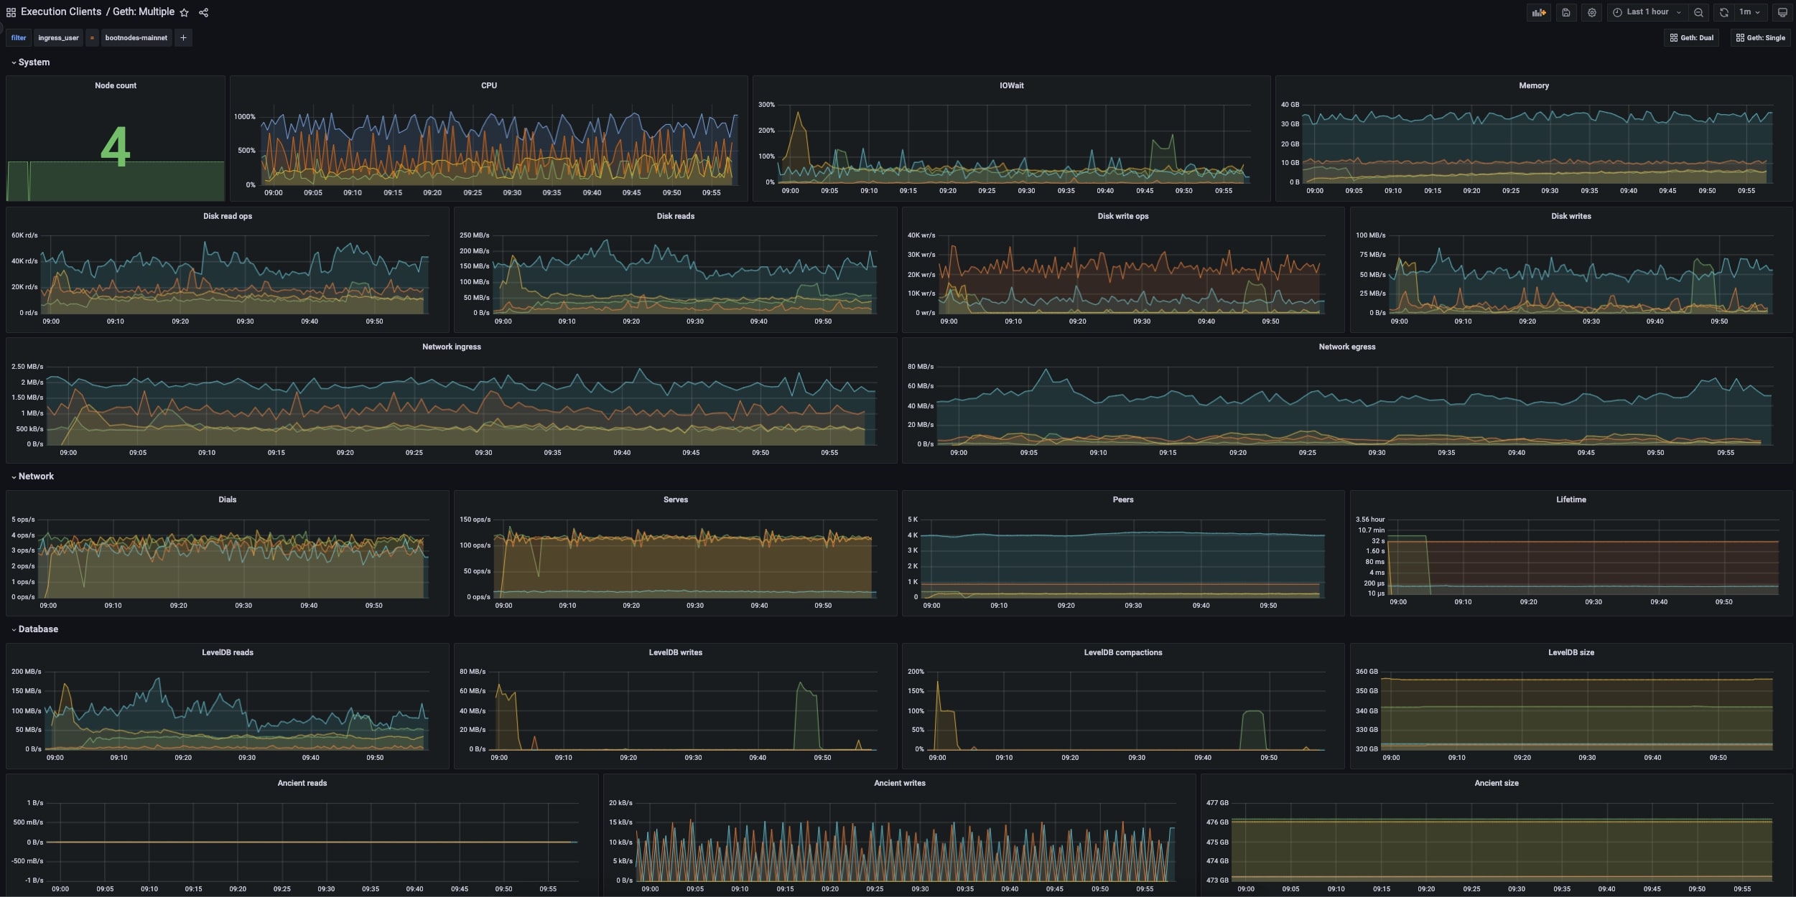Open the 1m refresh interval dropdown

tap(1749, 12)
